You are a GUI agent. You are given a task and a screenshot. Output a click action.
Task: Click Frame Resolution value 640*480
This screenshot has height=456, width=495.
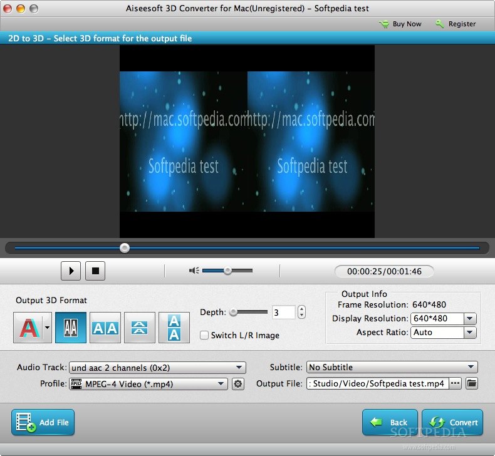pos(429,304)
